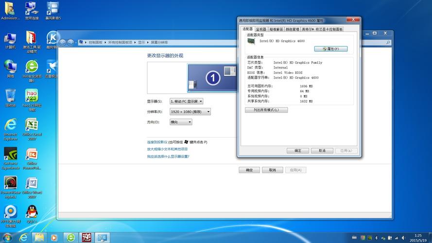This screenshot has height=243, width=432.
Task: Open Power4Gear Hybrid desktop shortcut
Action: click(10, 187)
